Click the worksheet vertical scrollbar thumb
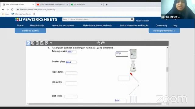195x109 pixels. [167, 69]
